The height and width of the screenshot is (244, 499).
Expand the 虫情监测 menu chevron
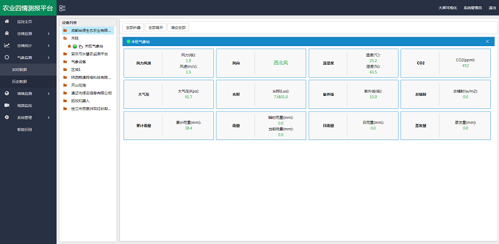pyautogui.click(x=49, y=34)
